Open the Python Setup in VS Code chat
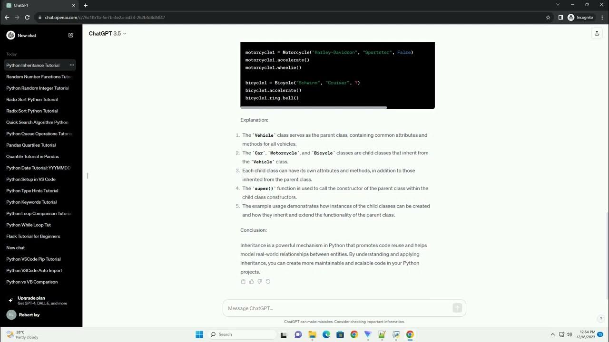The width and height of the screenshot is (609, 342). [40, 179]
